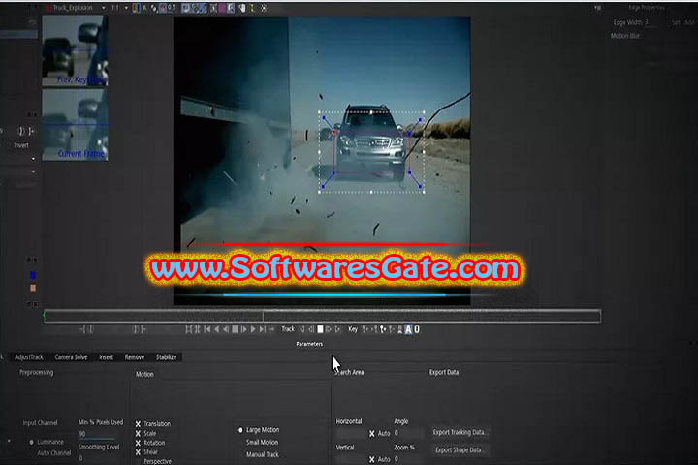
Task: Toggle the Shear motion checkbox
Action: (138, 452)
